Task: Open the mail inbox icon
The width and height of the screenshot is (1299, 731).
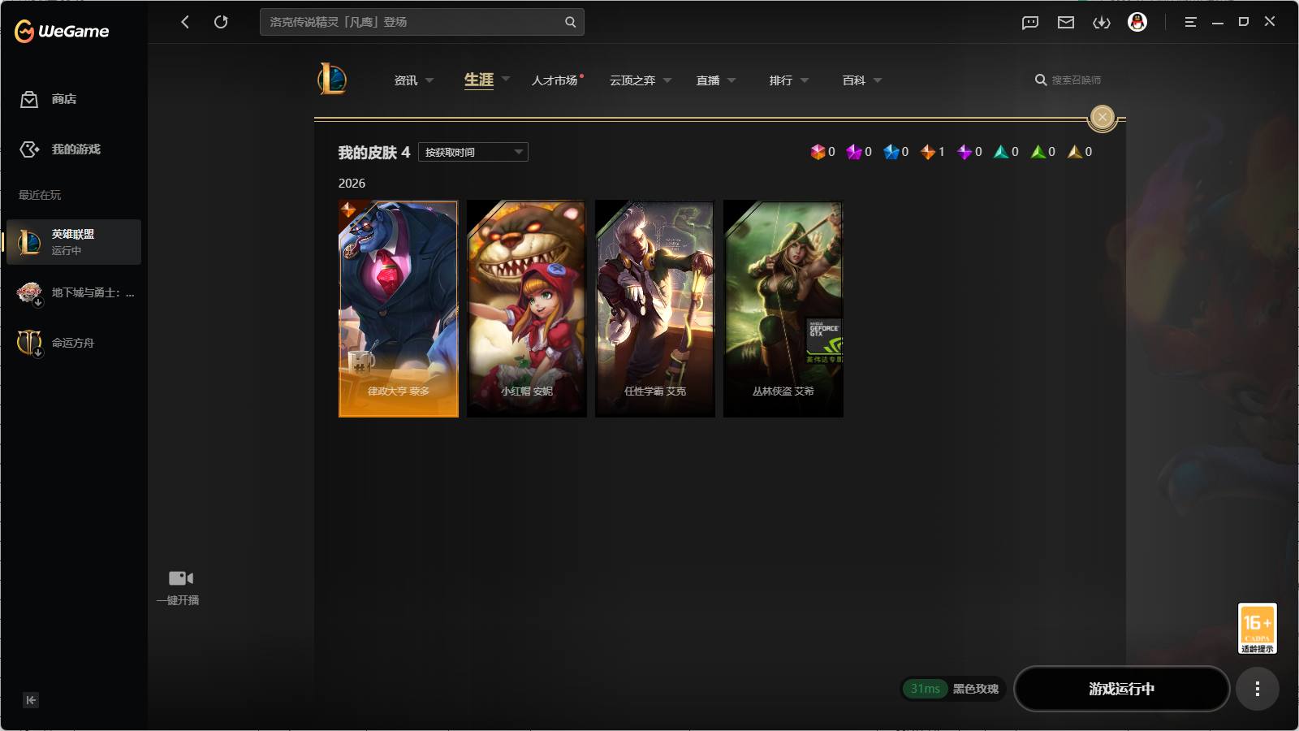Action: coord(1066,23)
